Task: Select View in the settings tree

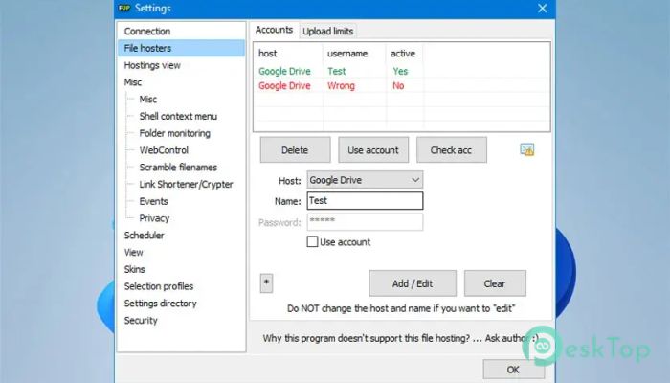Action: (134, 252)
